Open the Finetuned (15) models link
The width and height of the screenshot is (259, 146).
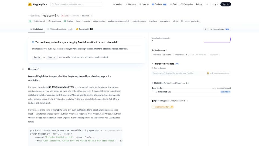pos(164,92)
